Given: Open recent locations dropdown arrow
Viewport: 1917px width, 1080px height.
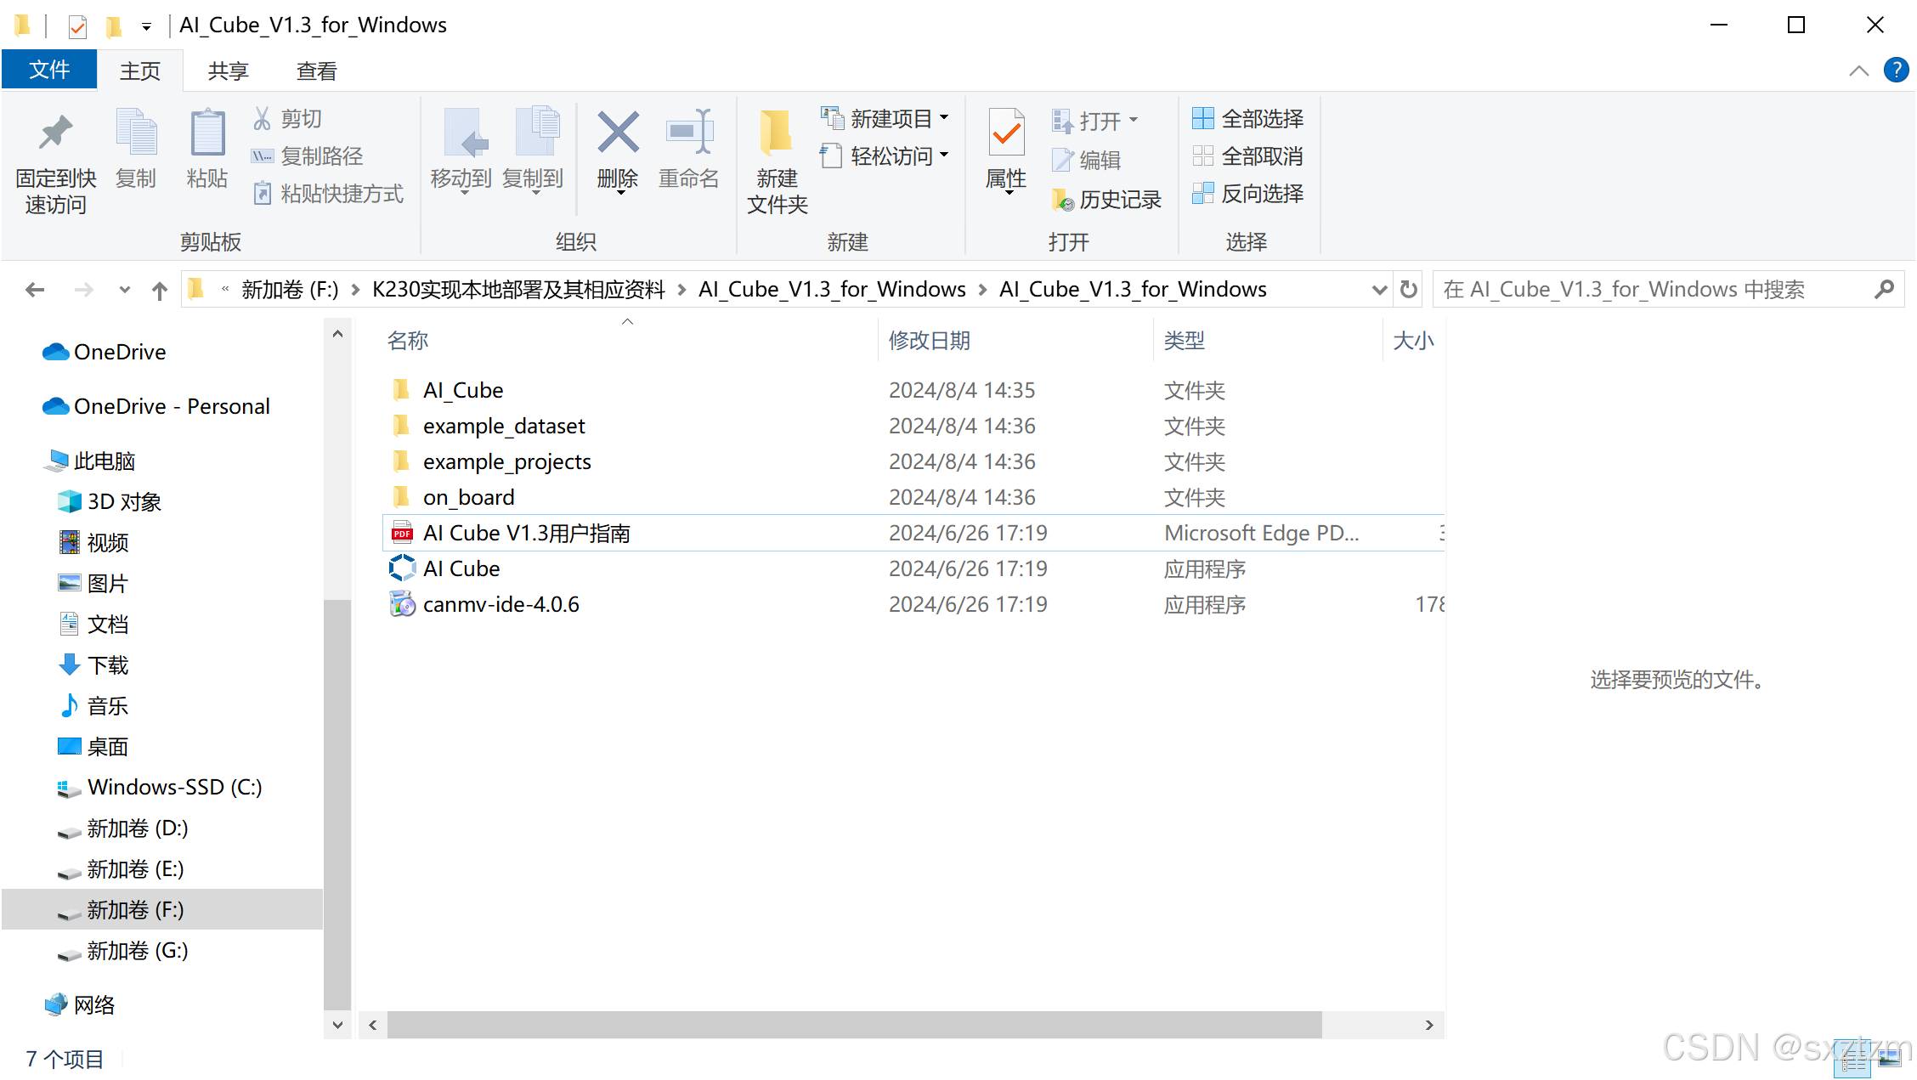Looking at the screenshot, I should [x=125, y=290].
